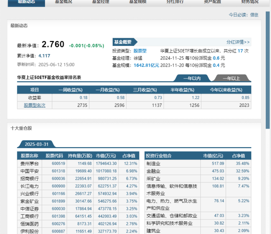Click the 科学研究和技术服务业 industry row
Screen dimensions: 271x234
click(x=198, y=223)
